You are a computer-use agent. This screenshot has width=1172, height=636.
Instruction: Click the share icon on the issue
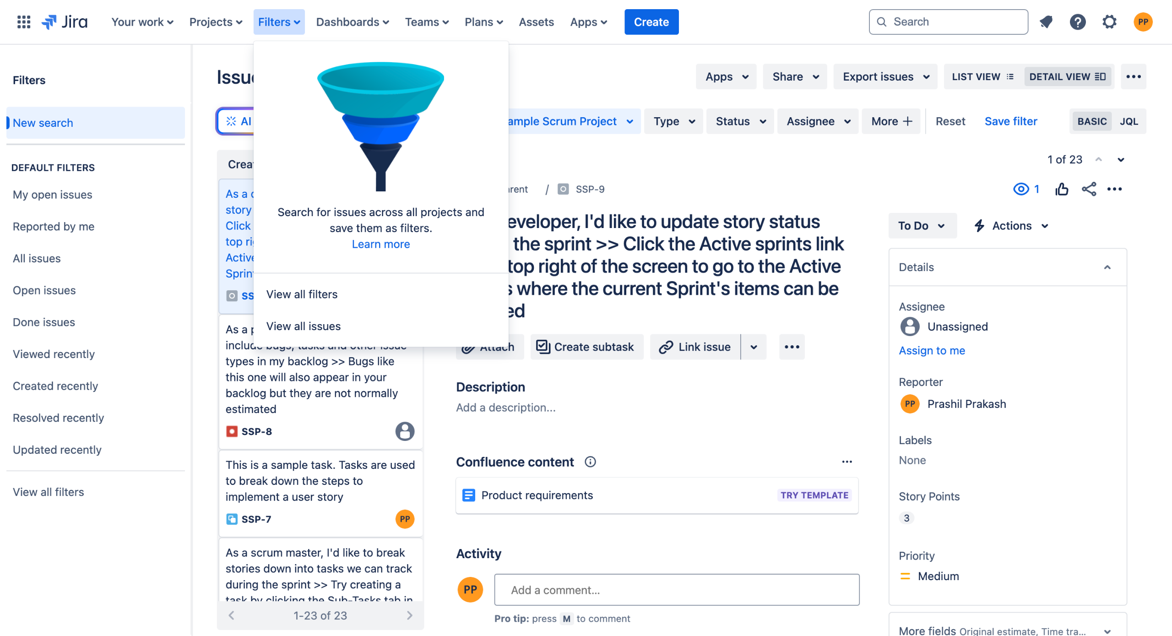click(1089, 189)
